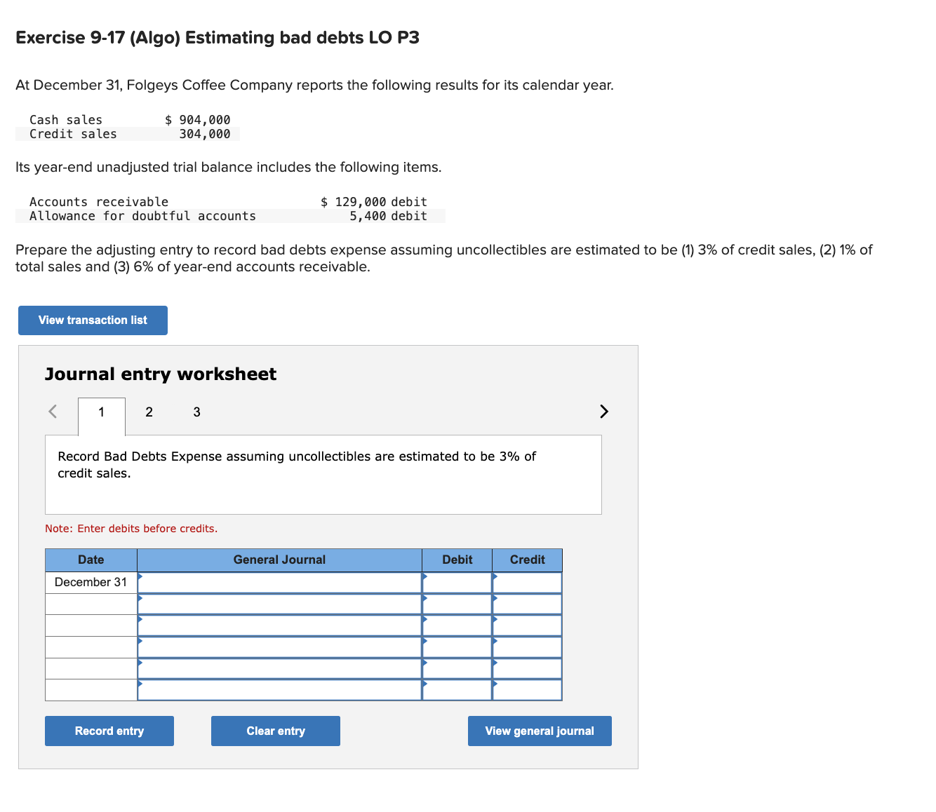Select the December 31 date cell
Screen dimensions: 936x812
tap(91, 582)
